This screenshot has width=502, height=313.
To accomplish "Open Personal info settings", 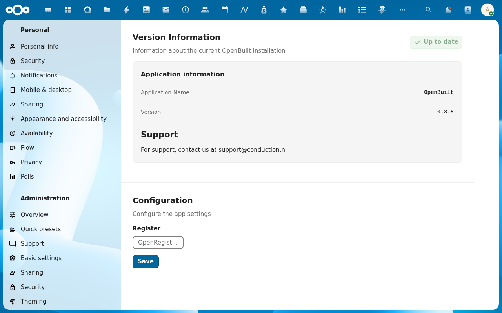I will 62,47.
